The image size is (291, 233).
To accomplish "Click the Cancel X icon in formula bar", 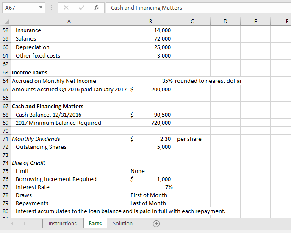I will tap(66, 8).
